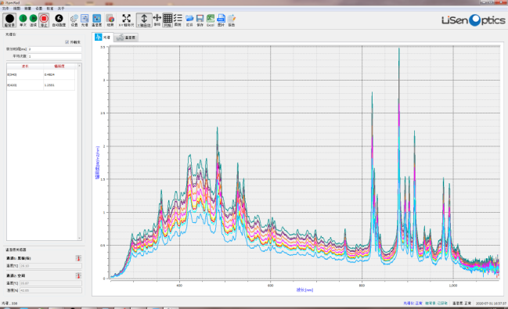This screenshot has width=508, height=309.
Task: Stop acquisition using the red stop icon
Action: 44,20
